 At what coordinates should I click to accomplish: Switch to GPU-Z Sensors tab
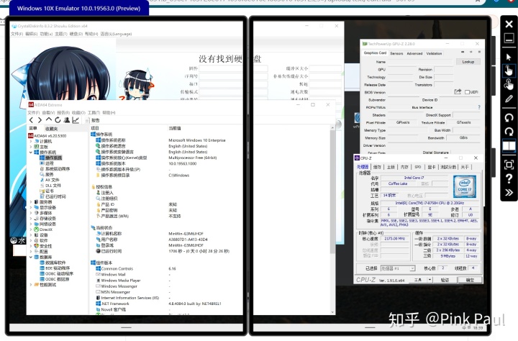tap(396, 53)
